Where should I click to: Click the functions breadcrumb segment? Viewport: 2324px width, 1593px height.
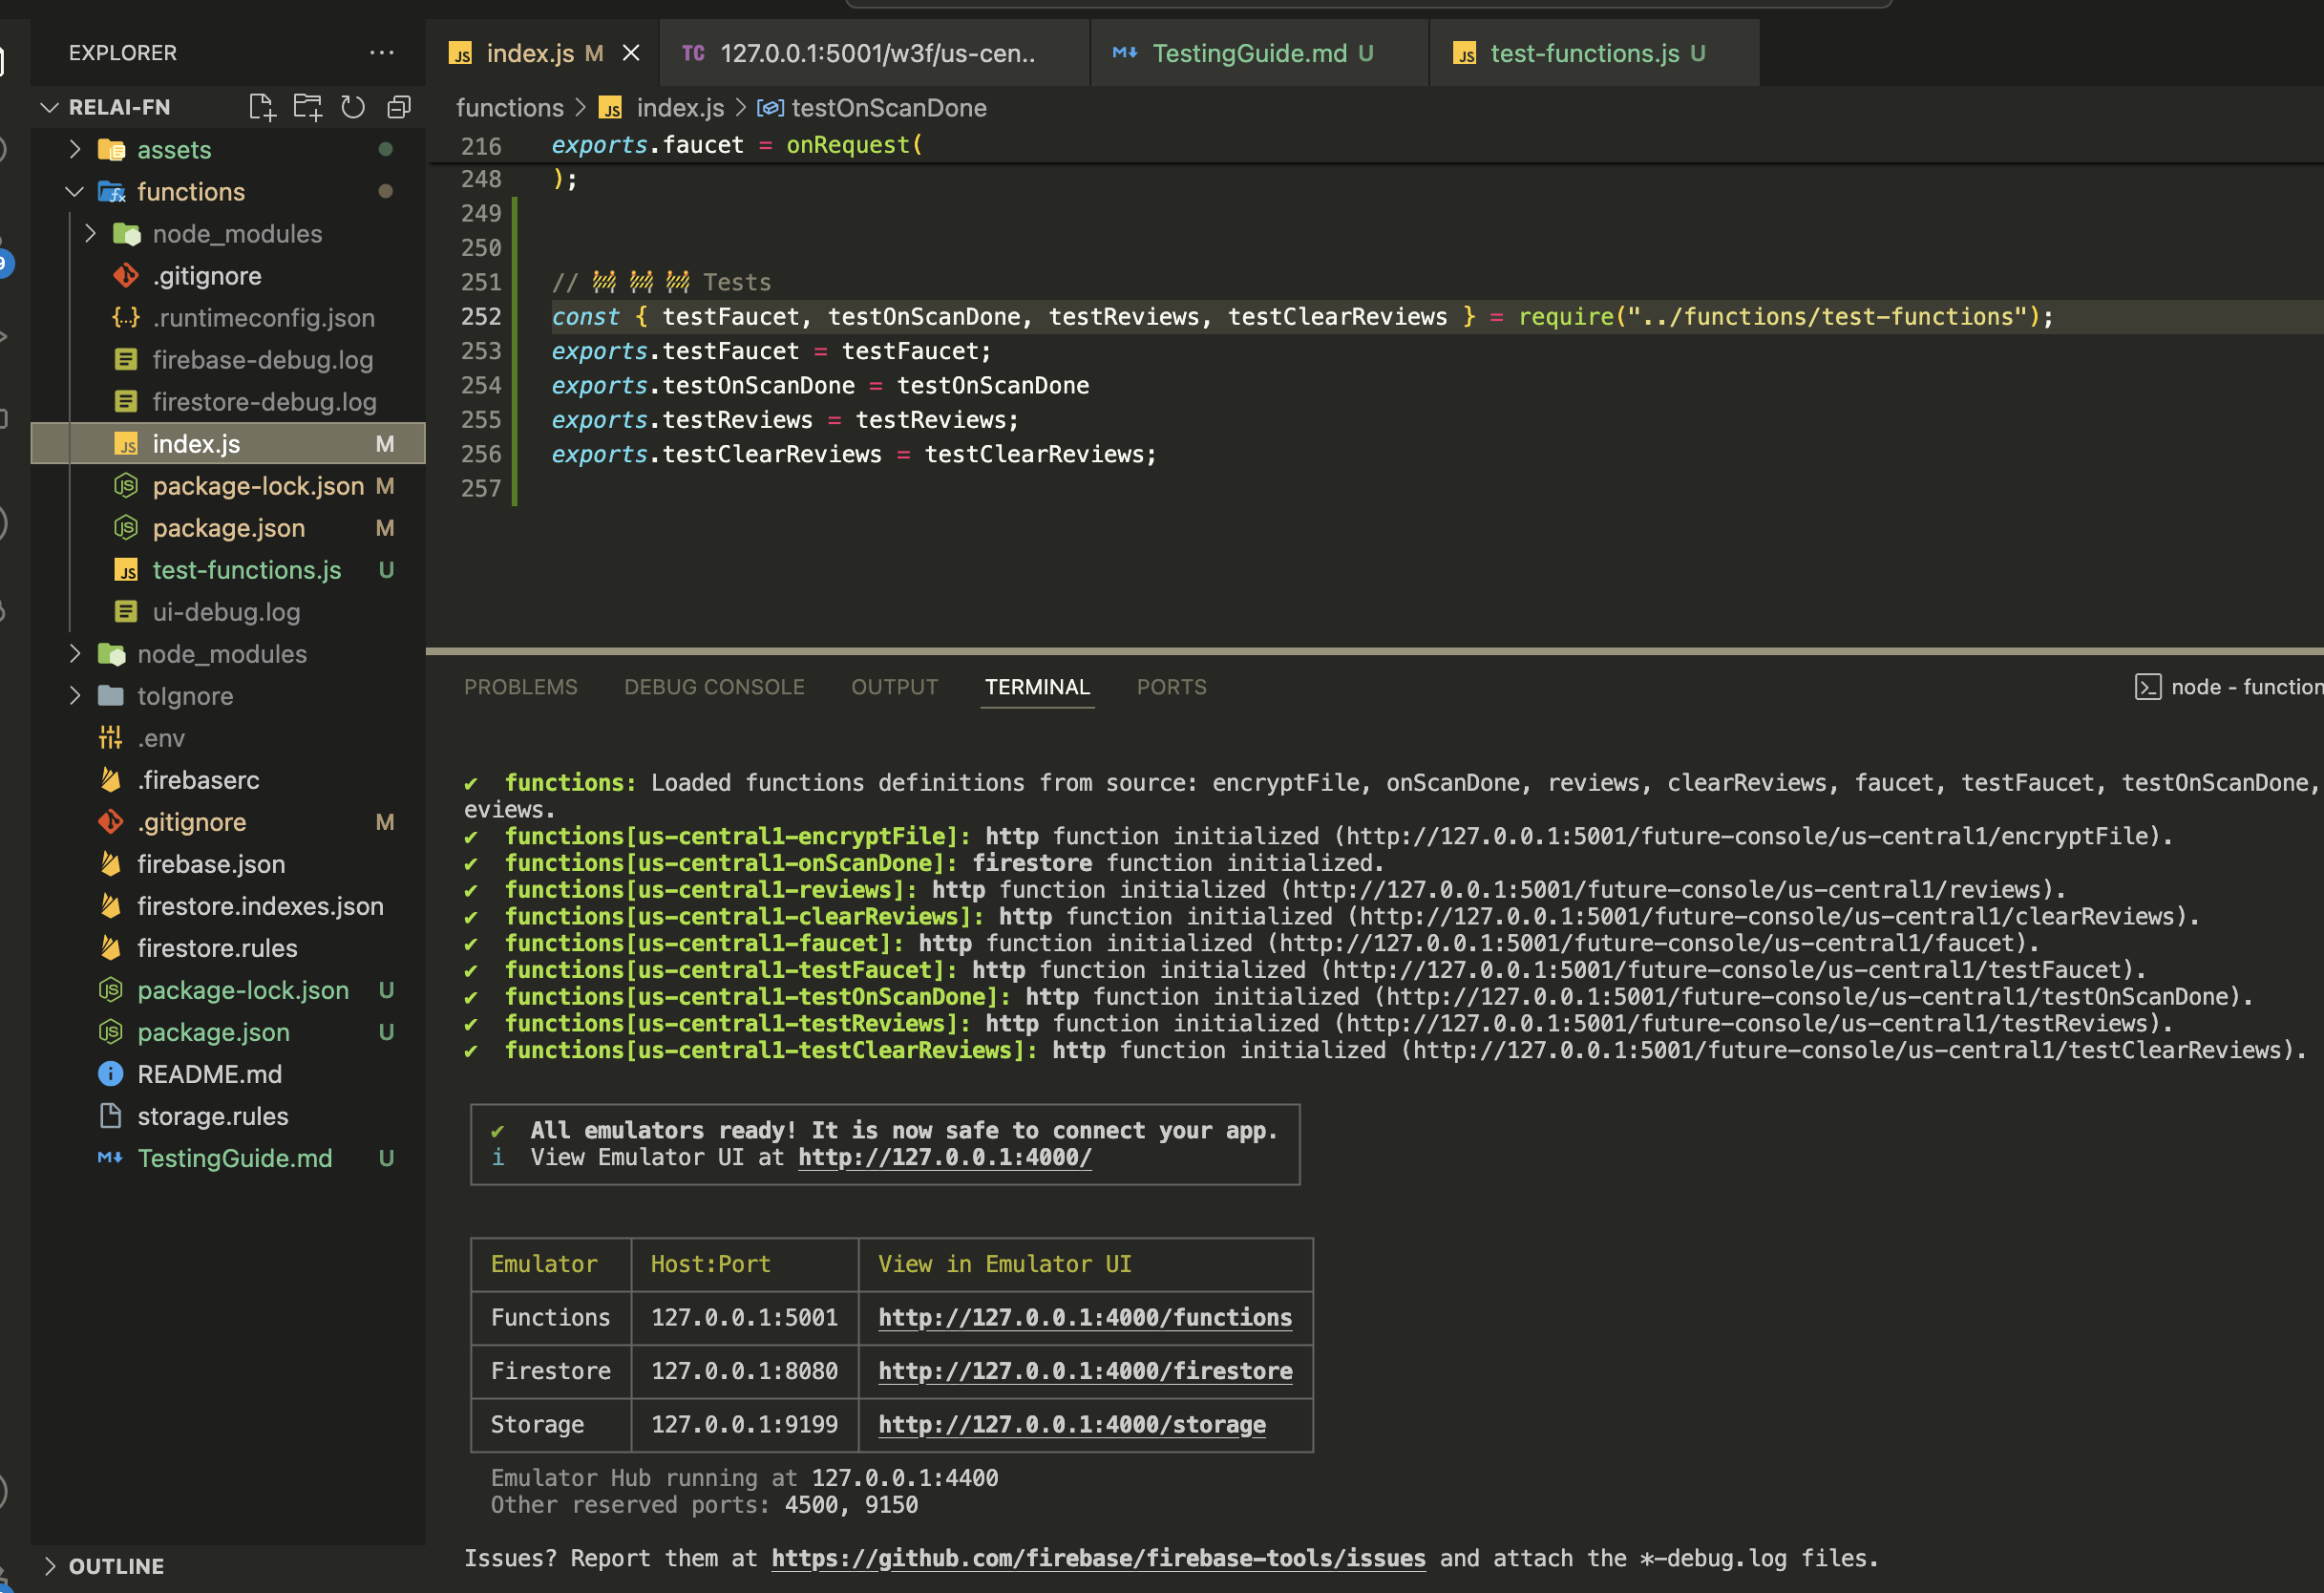point(510,108)
